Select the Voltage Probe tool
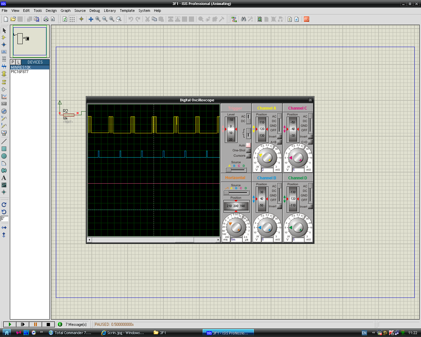 (x=4, y=118)
